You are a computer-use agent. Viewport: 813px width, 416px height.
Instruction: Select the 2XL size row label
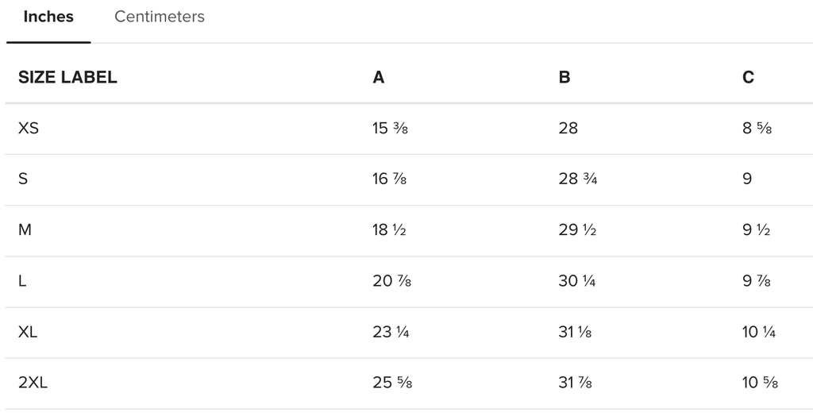click(33, 383)
